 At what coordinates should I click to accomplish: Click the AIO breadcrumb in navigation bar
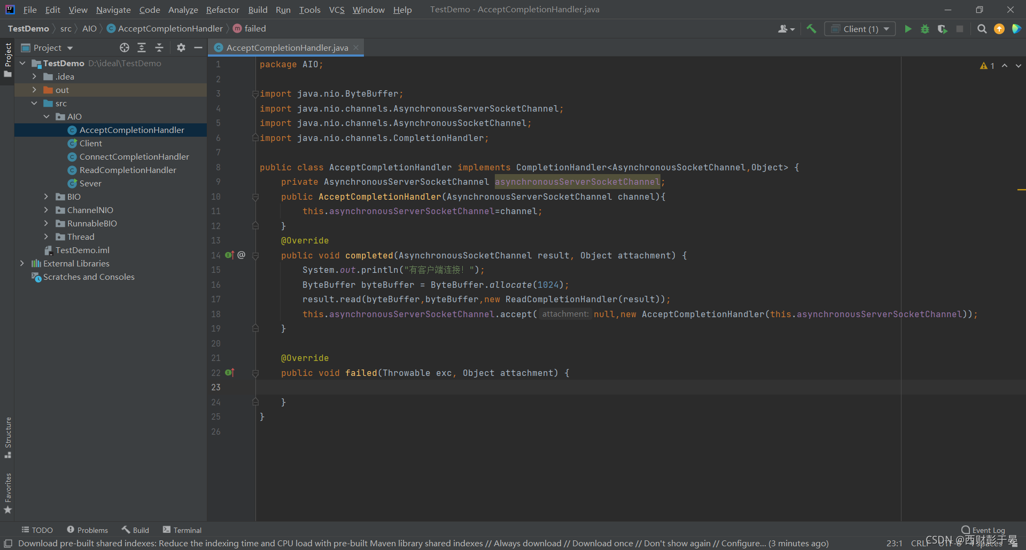tap(89, 28)
